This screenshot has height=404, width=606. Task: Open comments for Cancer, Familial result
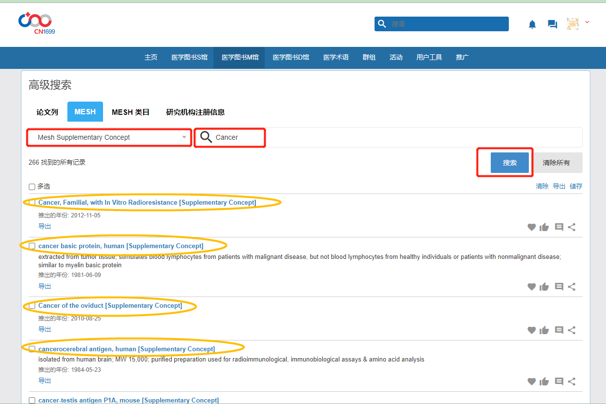pyautogui.click(x=559, y=227)
